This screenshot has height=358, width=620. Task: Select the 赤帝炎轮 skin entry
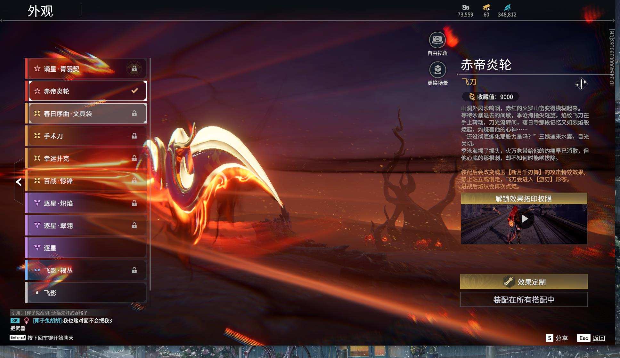(x=86, y=91)
